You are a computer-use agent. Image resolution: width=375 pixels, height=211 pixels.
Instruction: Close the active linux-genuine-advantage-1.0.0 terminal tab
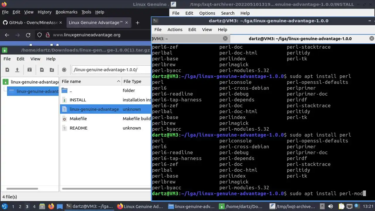(371, 38)
